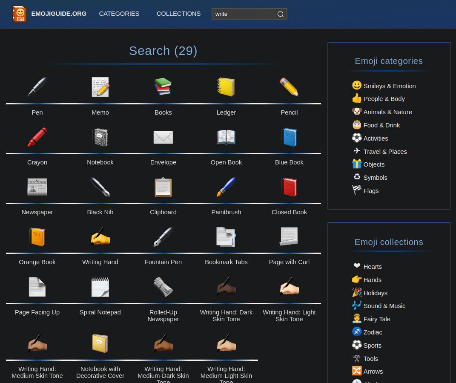Browse the Animals & Nature category
Viewport: 456px width, 383px height.
pyautogui.click(x=387, y=112)
